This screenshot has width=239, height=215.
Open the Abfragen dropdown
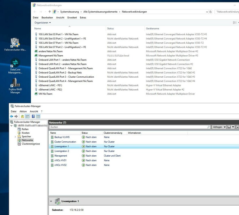click(219, 127)
